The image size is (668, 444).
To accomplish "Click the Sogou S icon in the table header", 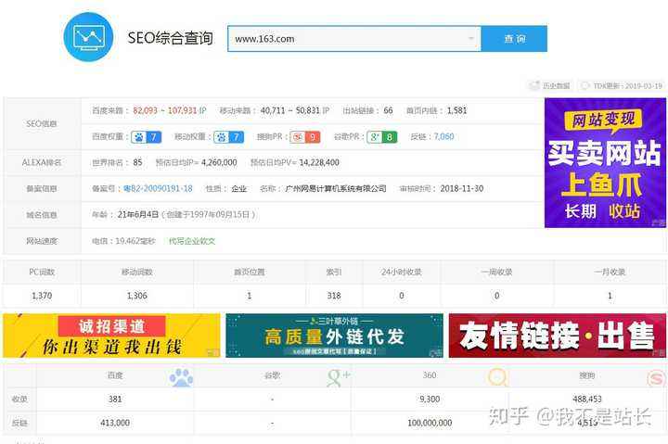I will 656,377.
